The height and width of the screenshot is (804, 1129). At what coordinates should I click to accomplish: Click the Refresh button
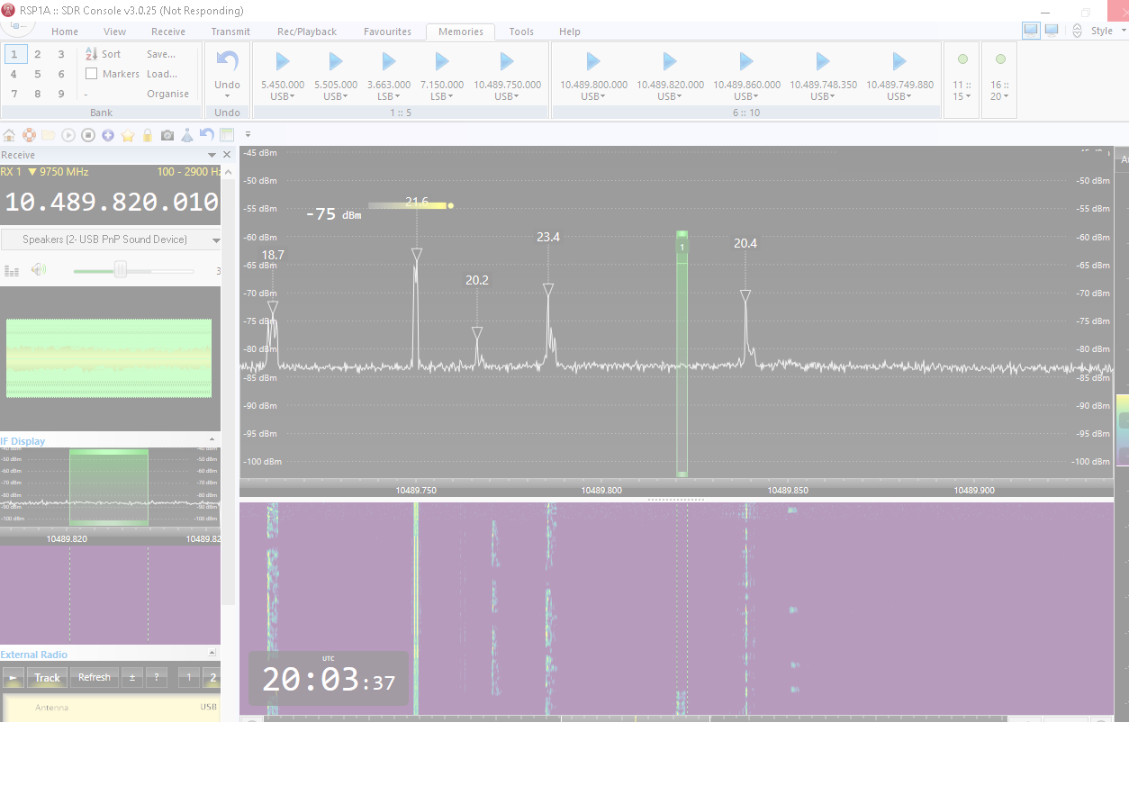[x=95, y=678]
